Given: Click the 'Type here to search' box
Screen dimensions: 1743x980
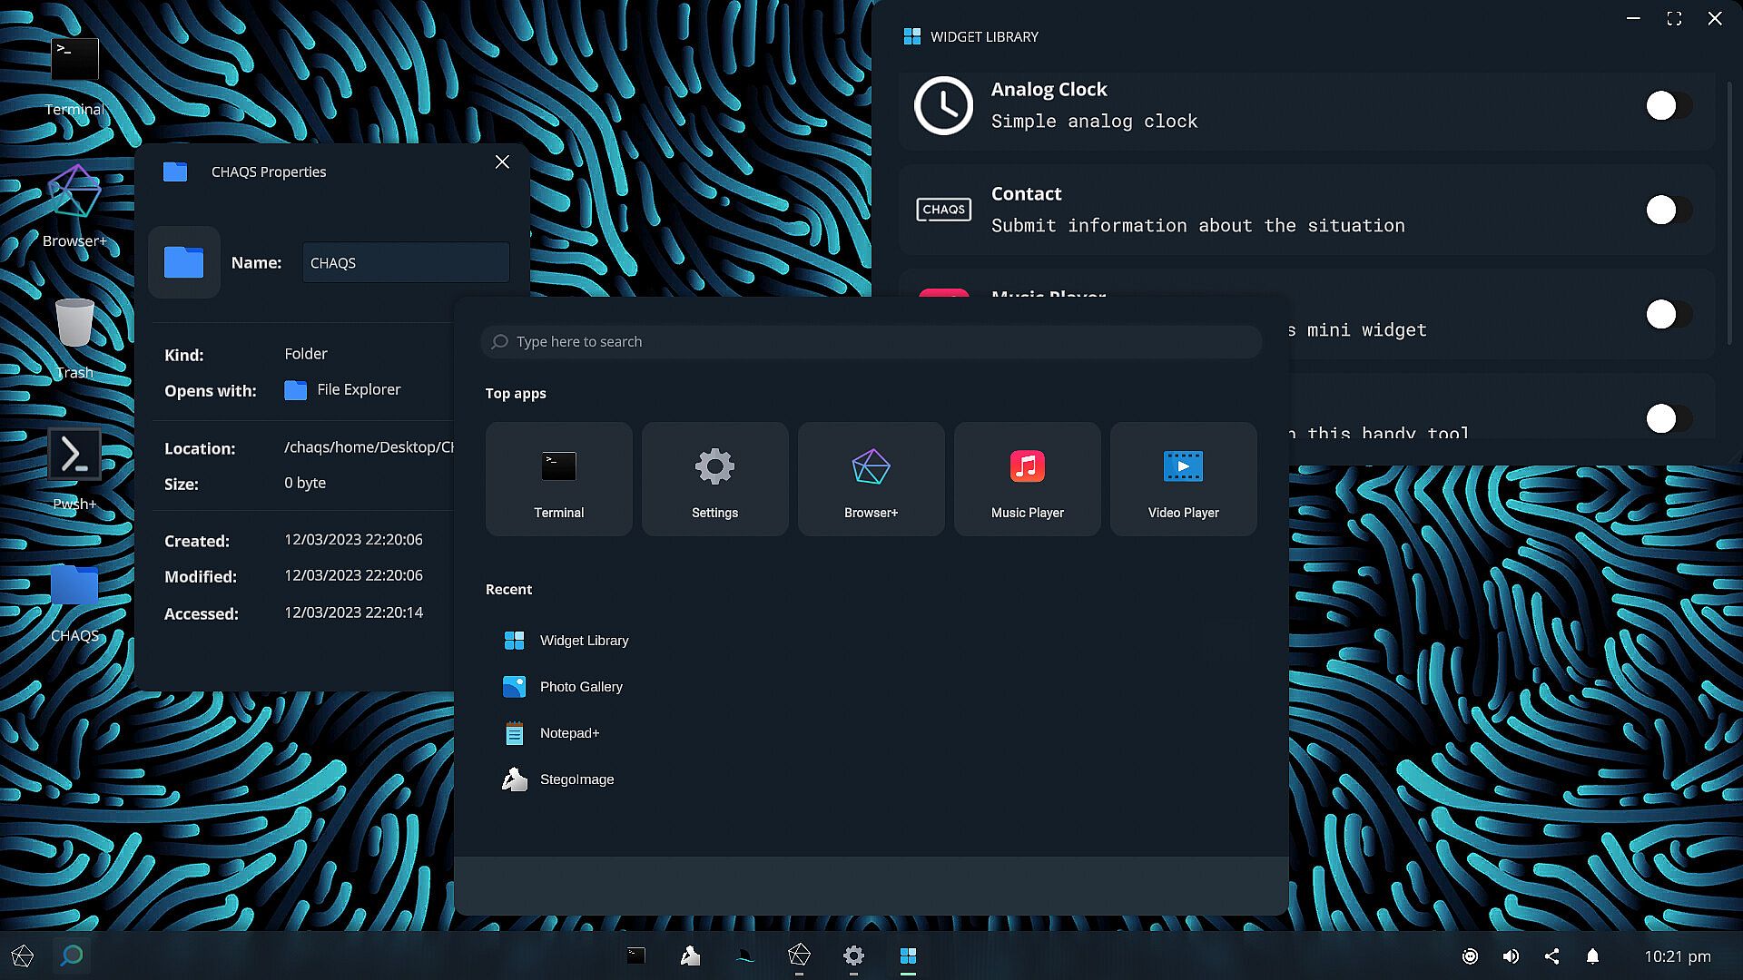Looking at the screenshot, I should click(x=871, y=342).
